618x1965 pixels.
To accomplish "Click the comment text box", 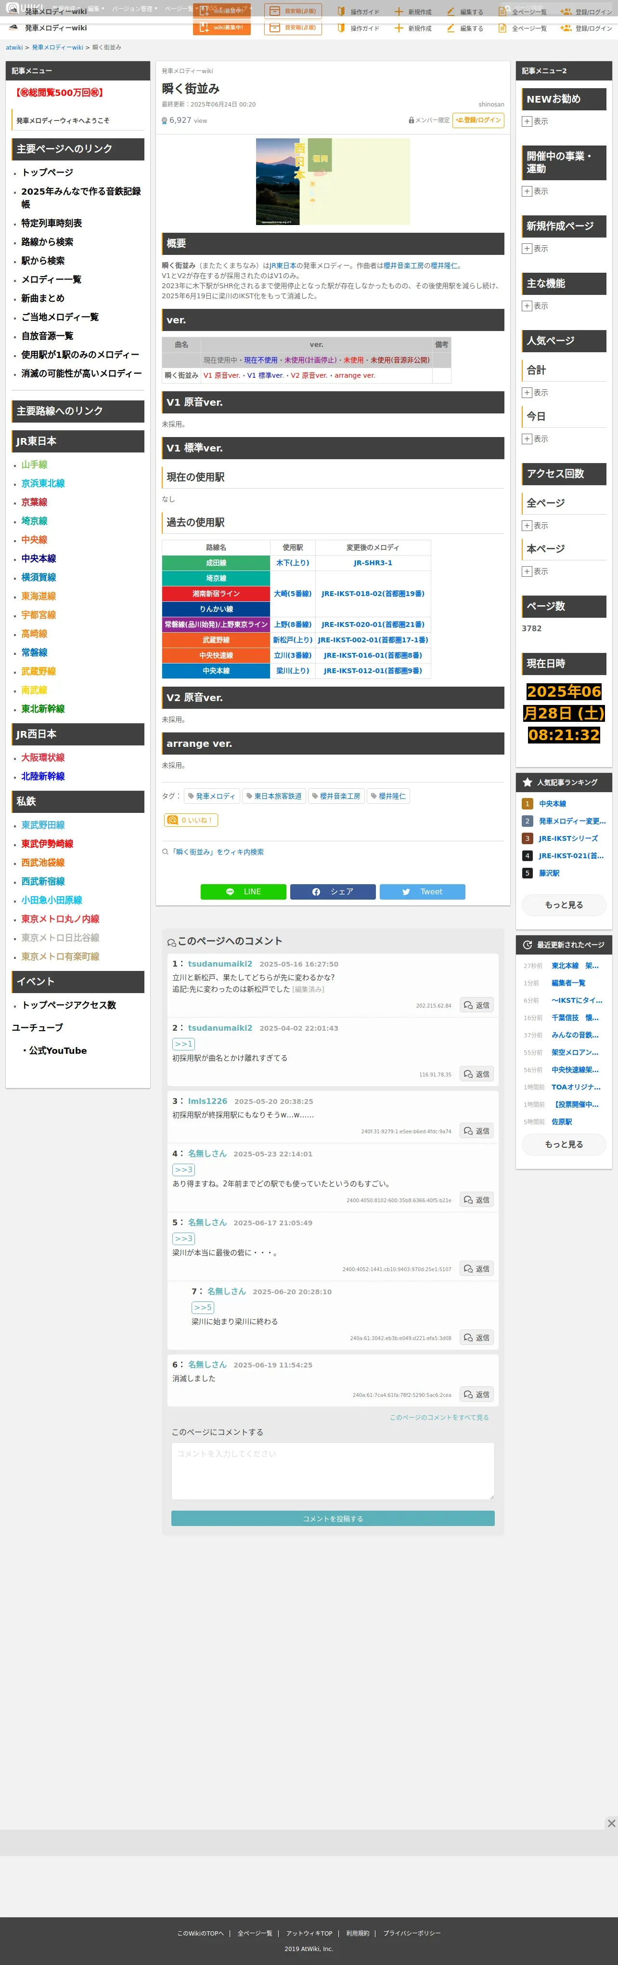I will 332,1472.
